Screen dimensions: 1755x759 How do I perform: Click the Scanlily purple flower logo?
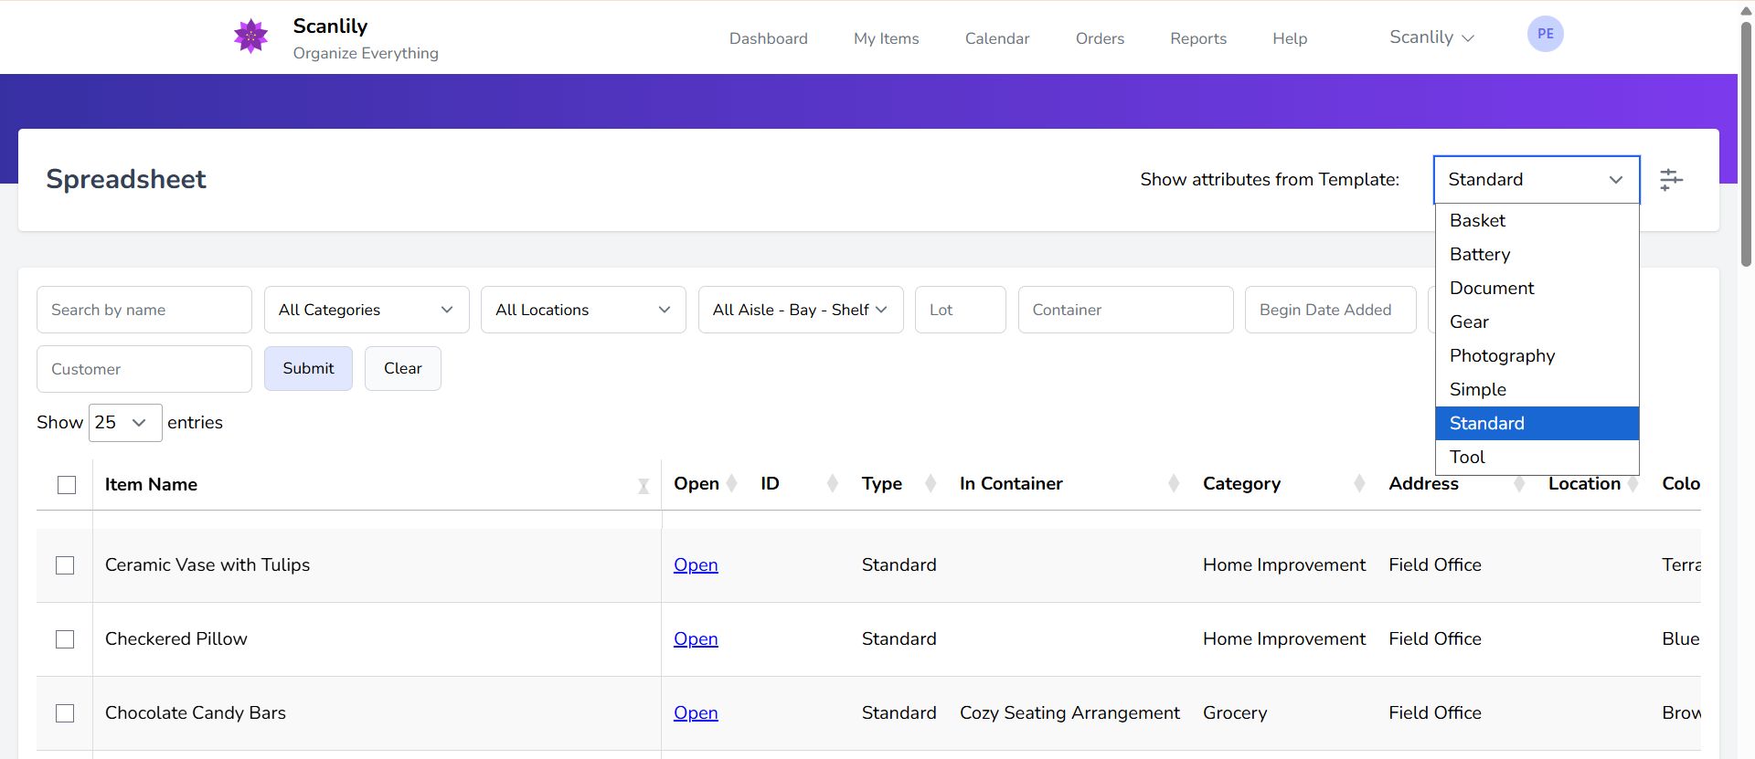click(x=250, y=37)
